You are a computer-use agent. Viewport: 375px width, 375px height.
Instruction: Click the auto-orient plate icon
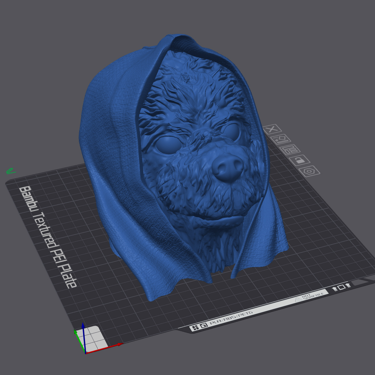(x=280, y=139)
